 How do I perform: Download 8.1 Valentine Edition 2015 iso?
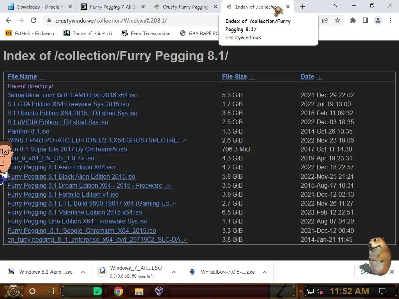pos(74,212)
